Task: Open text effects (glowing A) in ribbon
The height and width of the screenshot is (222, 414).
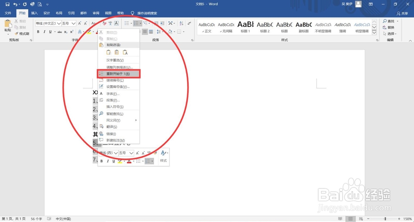Action: [79, 32]
